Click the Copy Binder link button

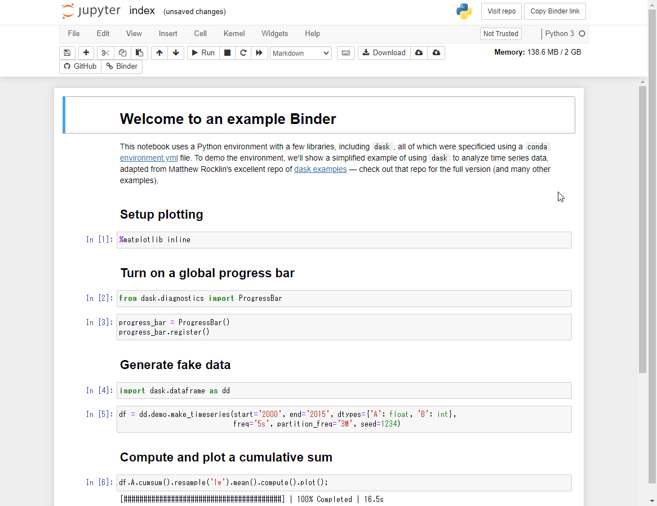point(554,11)
